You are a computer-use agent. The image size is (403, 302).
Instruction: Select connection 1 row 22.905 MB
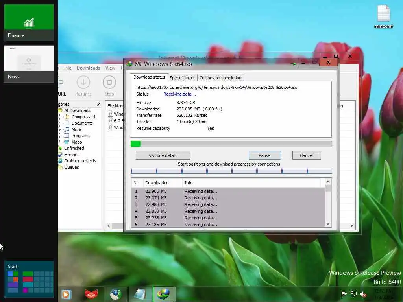pos(228,192)
